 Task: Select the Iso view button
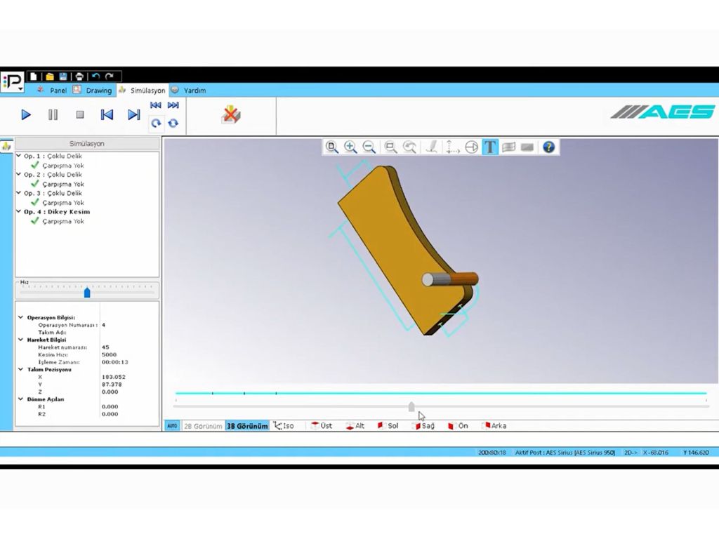point(284,426)
